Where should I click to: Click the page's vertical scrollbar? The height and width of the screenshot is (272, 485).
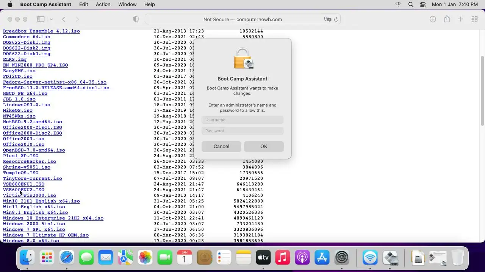[482, 91]
